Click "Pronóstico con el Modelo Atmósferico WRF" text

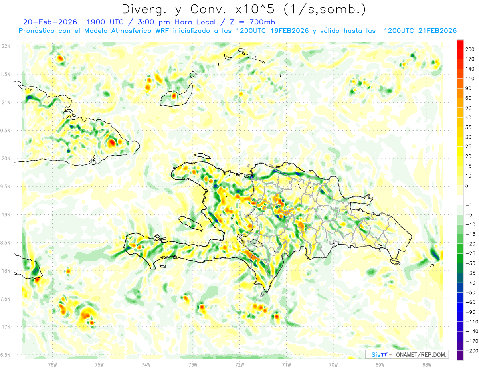click(95, 31)
